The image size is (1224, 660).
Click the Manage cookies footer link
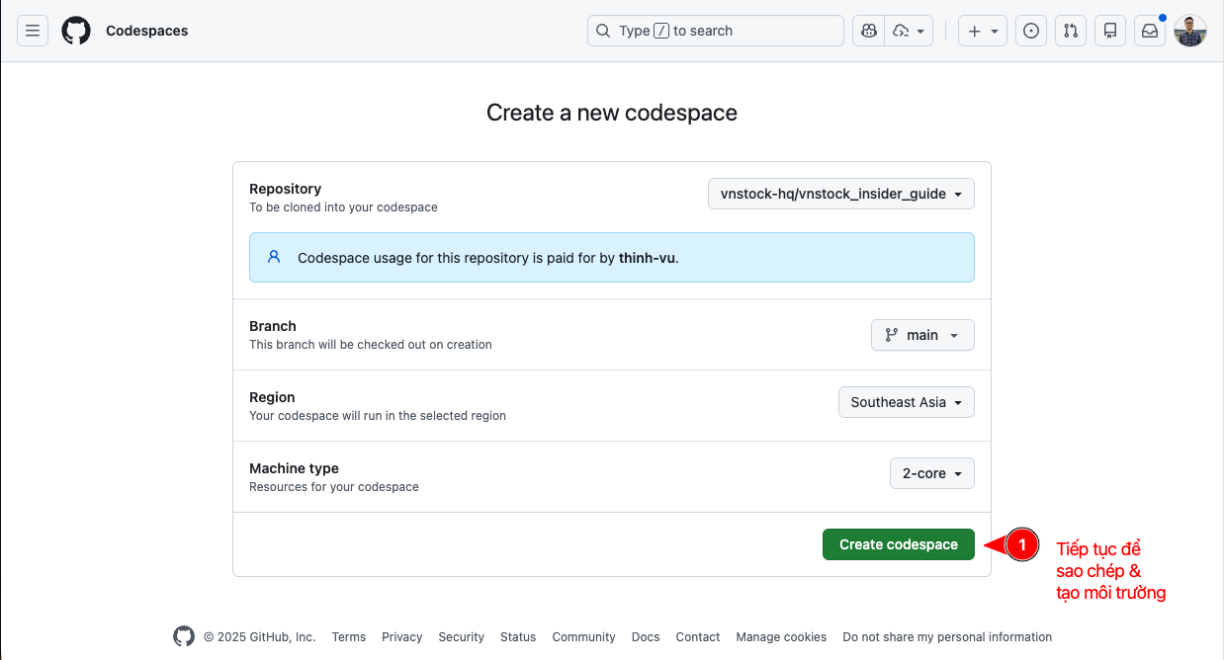click(x=781, y=637)
